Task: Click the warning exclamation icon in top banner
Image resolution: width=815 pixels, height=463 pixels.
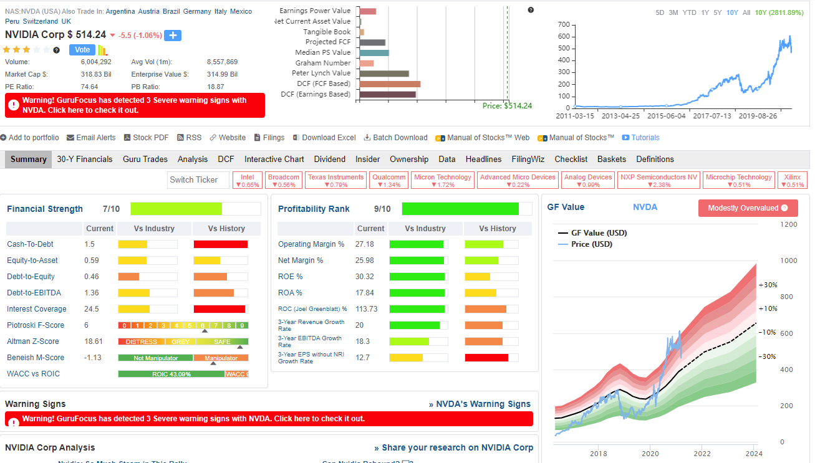Action: [14, 105]
